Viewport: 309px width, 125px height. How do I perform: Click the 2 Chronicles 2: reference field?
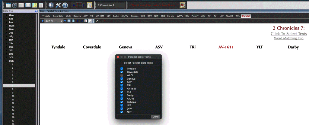coord(111,5)
